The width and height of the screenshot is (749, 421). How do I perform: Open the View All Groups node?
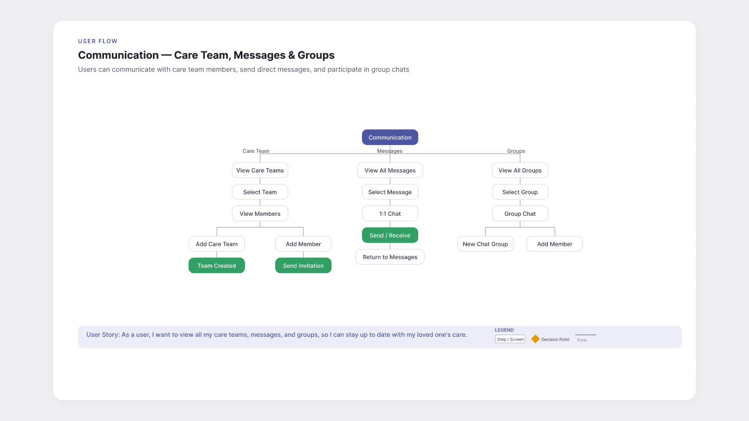tap(520, 170)
